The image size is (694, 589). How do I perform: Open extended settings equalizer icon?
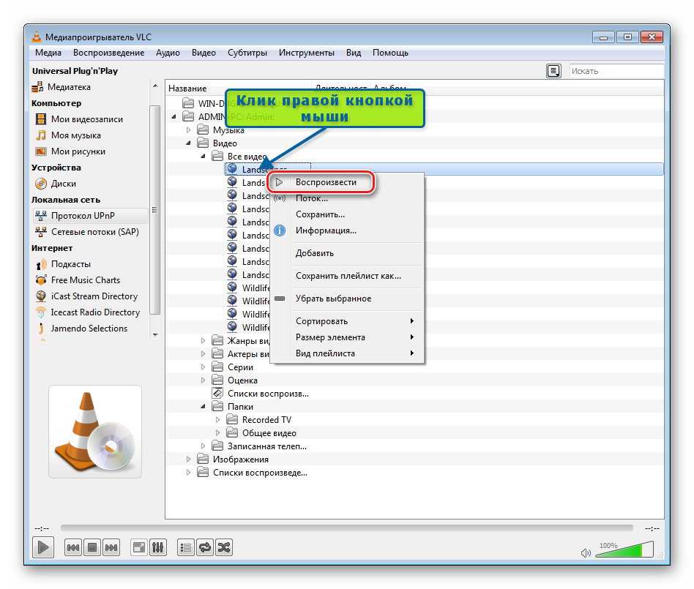(x=159, y=547)
